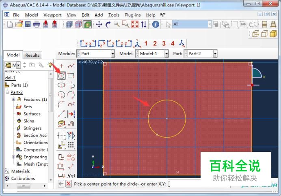Viewport: 281px width, 196px height.
Task: Save the model database with floppy icon
Action: click(28, 24)
